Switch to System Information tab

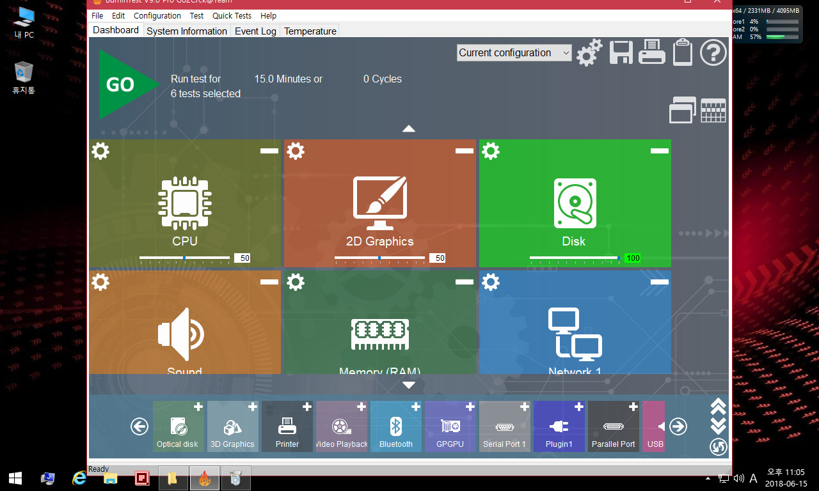click(x=187, y=31)
